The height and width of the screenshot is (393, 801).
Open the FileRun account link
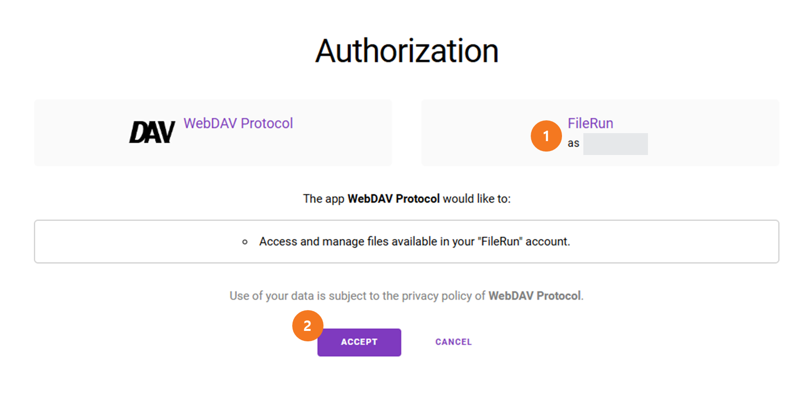[590, 123]
